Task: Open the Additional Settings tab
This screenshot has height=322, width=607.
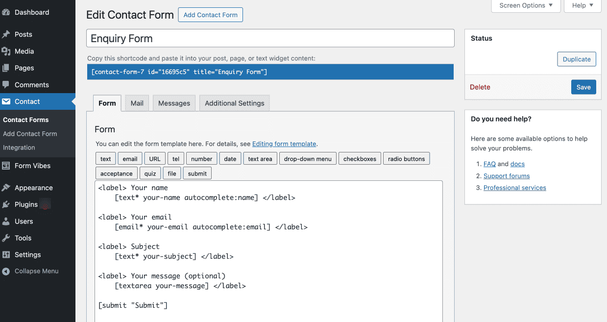Action: (235, 103)
